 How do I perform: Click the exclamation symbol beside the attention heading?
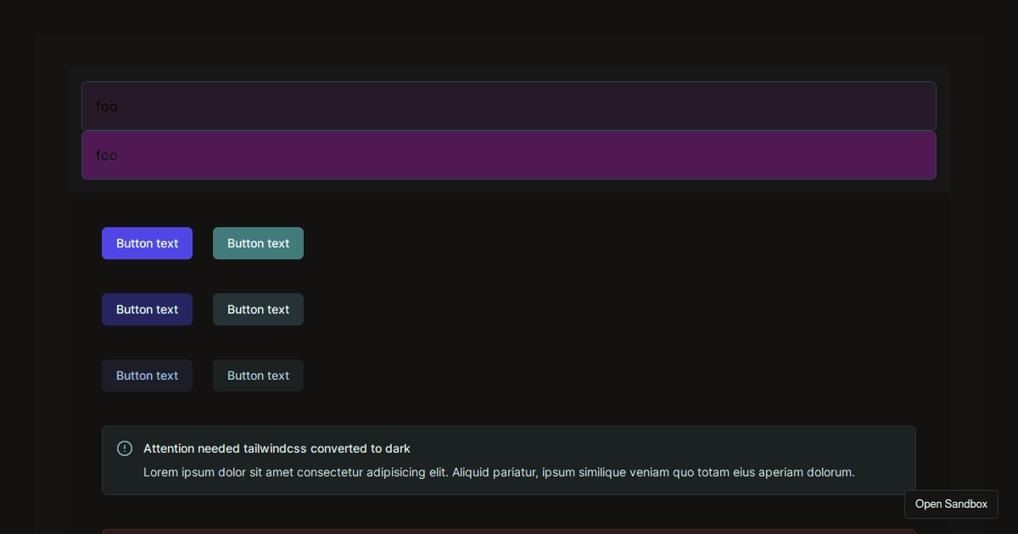(124, 448)
